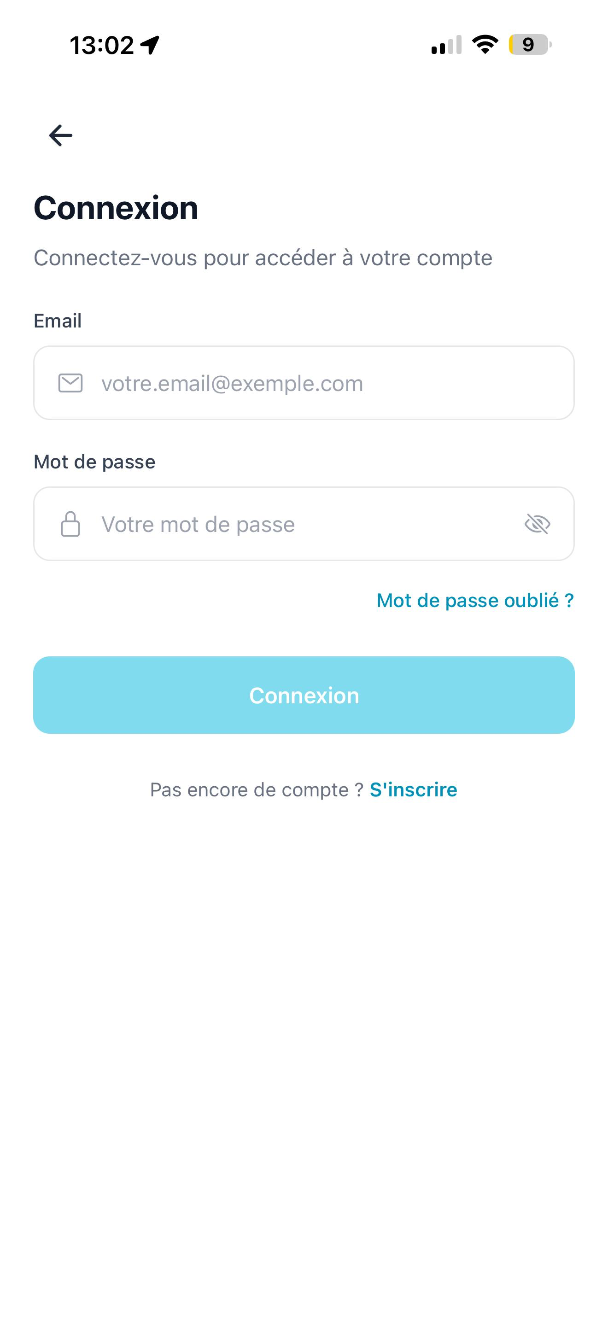Open the 'Mot de passe oublié ?' link
The width and height of the screenshot is (608, 1321).
coord(475,601)
